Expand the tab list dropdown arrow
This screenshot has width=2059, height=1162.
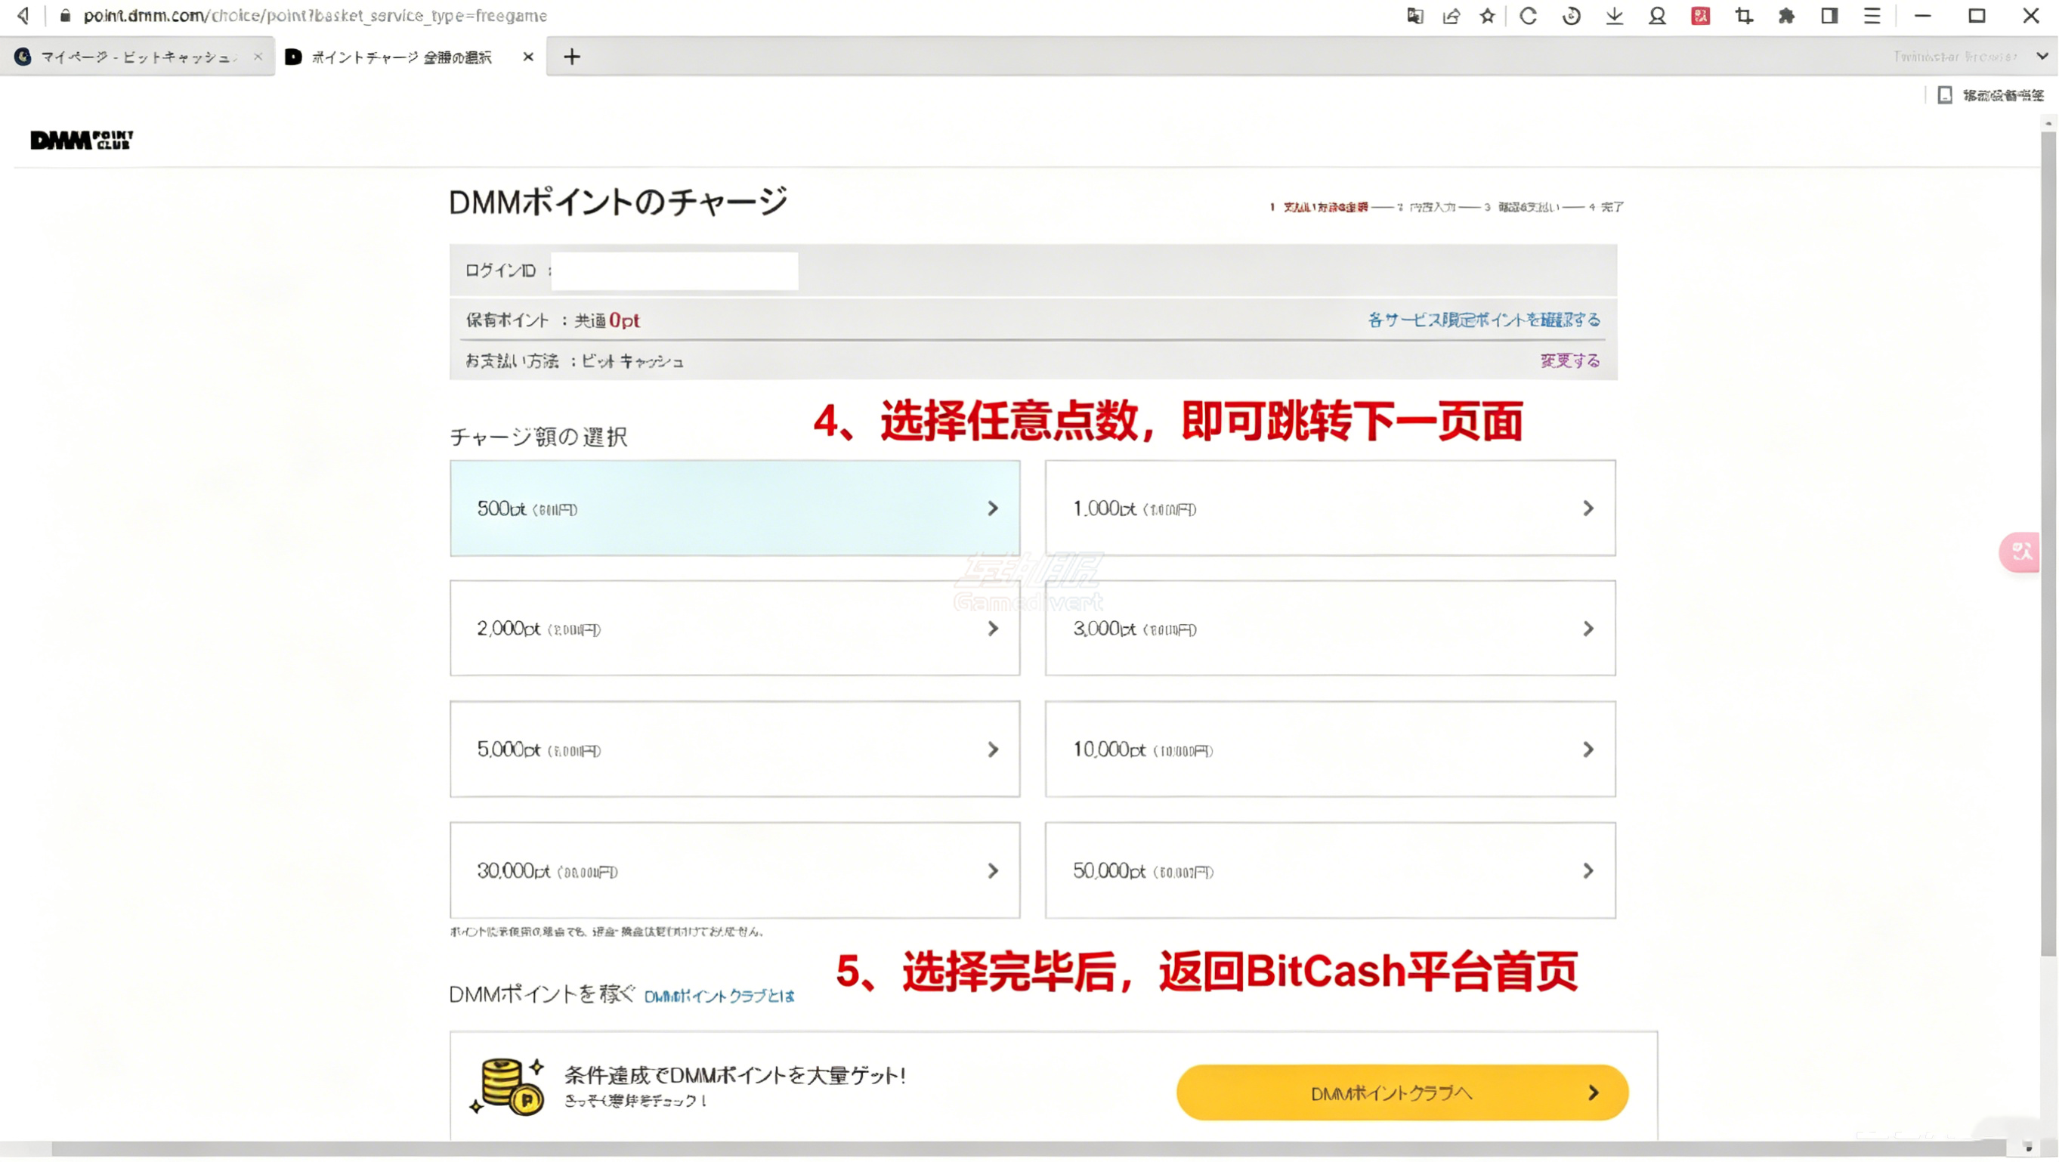point(2042,57)
